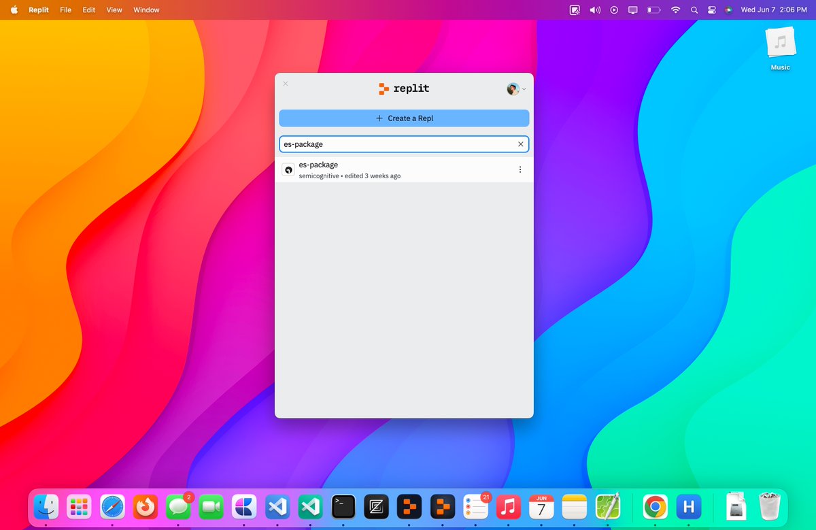Open the Music folder on the desktop
The image size is (816, 530).
pyautogui.click(x=781, y=49)
